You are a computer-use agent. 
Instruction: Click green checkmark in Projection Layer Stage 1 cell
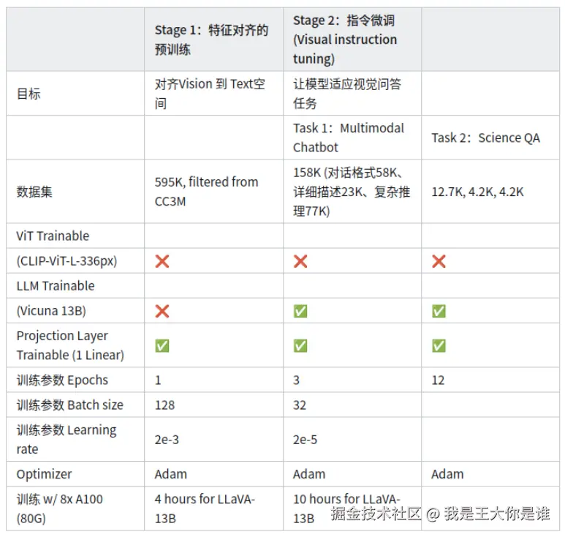(x=162, y=345)
